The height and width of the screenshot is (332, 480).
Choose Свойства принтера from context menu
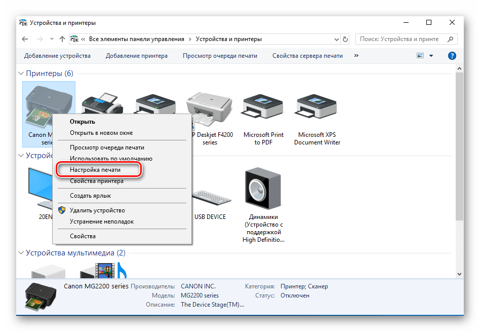pos(96,181)
